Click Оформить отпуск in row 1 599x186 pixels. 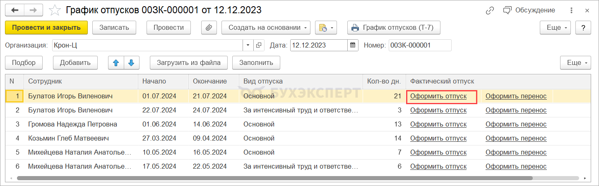(x=438, y=96)
